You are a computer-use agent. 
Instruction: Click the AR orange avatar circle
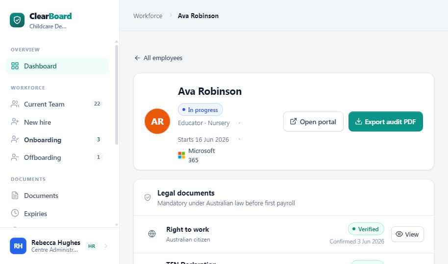click(x=157, y=121)
